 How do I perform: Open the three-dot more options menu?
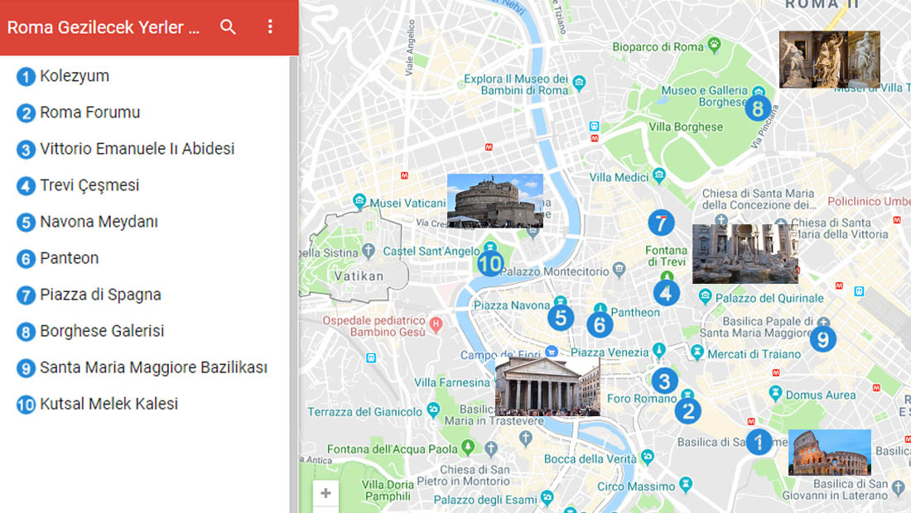click(x=270, y=27)
